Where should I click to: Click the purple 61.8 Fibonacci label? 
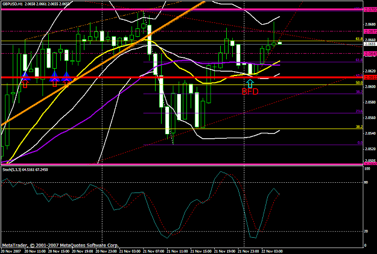(359, 60)
